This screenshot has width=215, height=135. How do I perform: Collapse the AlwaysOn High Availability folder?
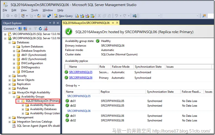click(x=10, y=93)
